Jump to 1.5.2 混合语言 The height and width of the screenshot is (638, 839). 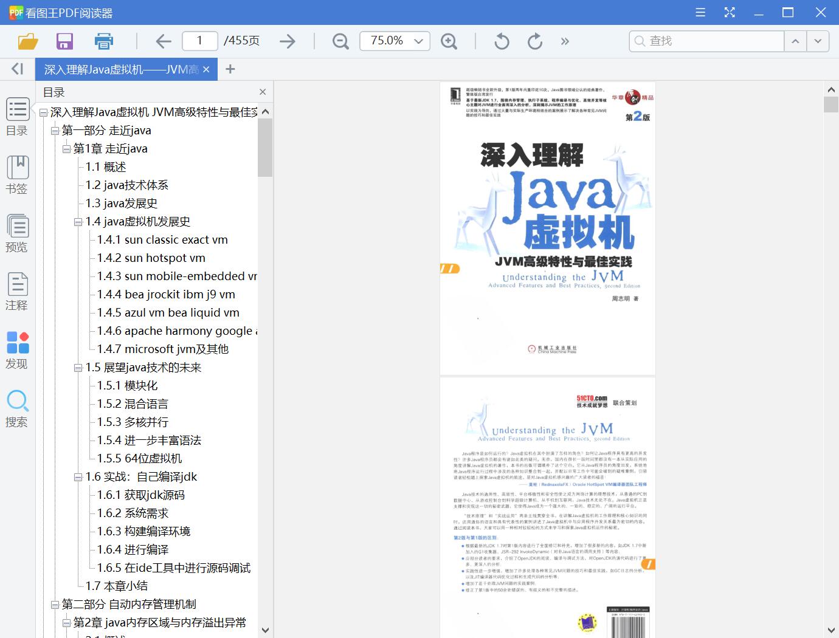point(133,403)
